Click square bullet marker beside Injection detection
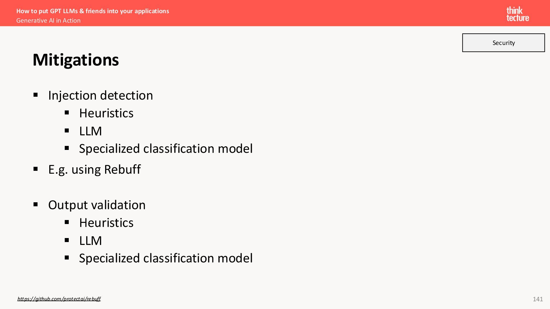550x309 pixels. [36, 95]
